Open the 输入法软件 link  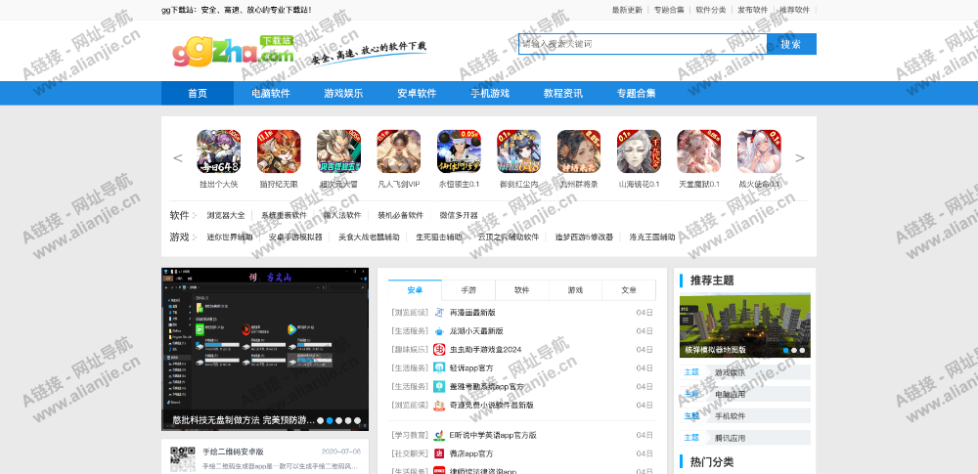click(x=341, y=216)
